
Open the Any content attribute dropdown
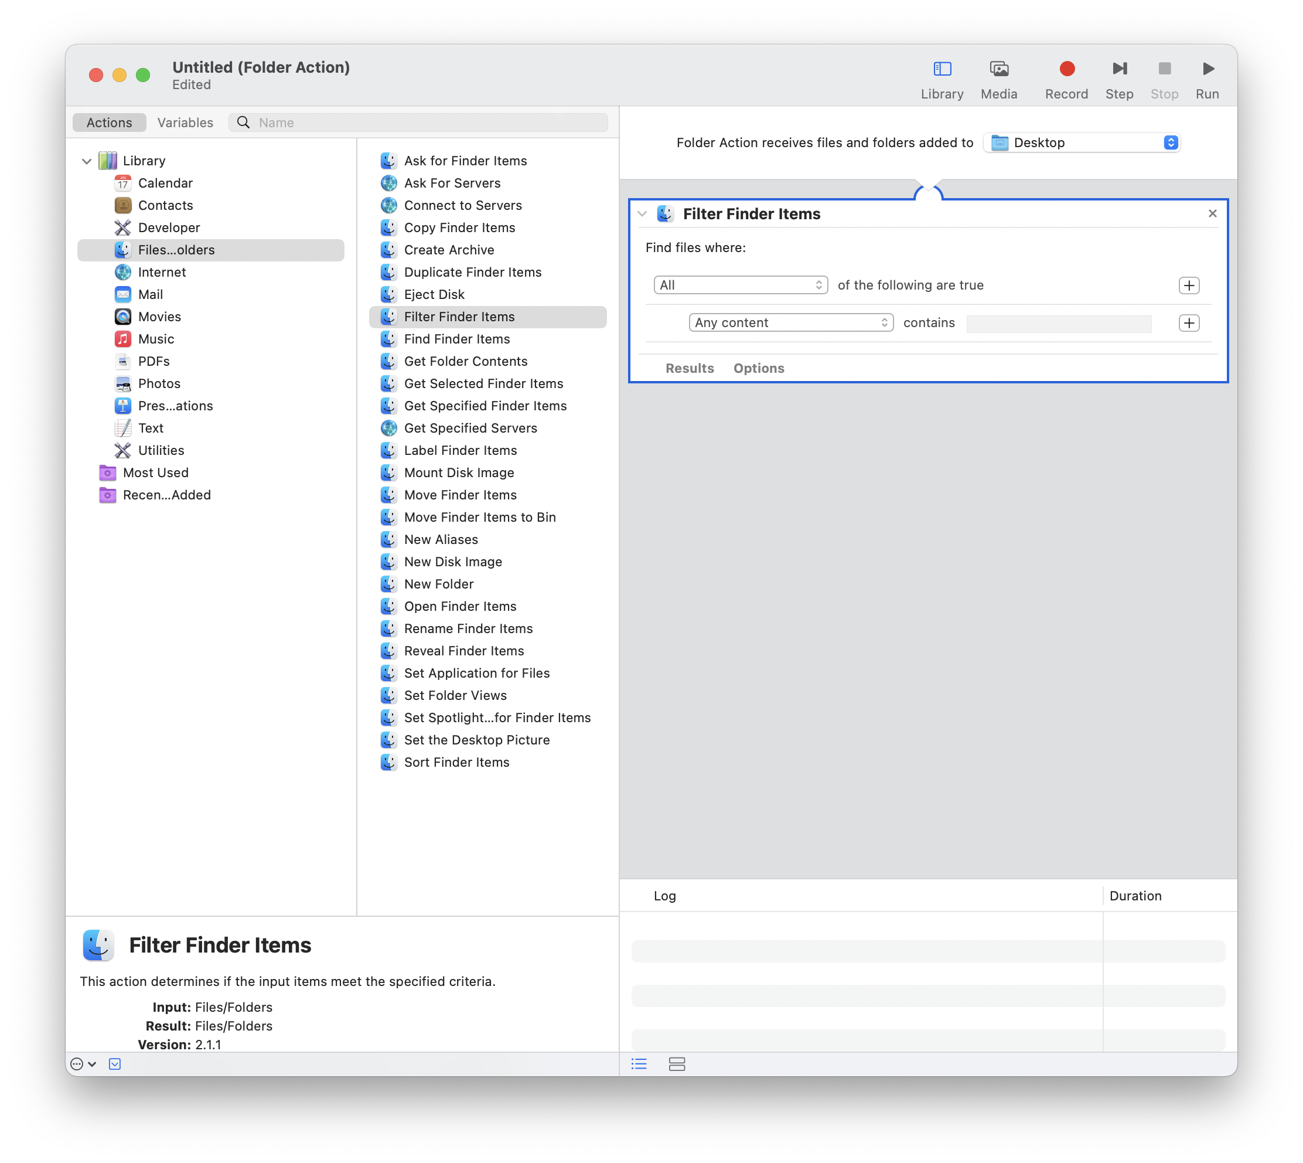click(790, 323)
